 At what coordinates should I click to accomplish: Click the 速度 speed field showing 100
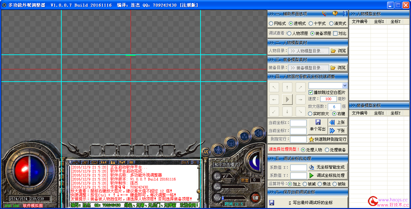pos(328,99)
